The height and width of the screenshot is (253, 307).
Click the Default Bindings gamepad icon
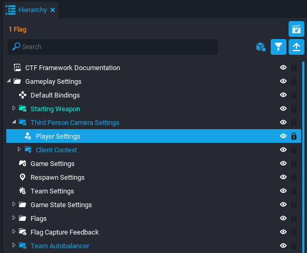(x=23, y=95)
